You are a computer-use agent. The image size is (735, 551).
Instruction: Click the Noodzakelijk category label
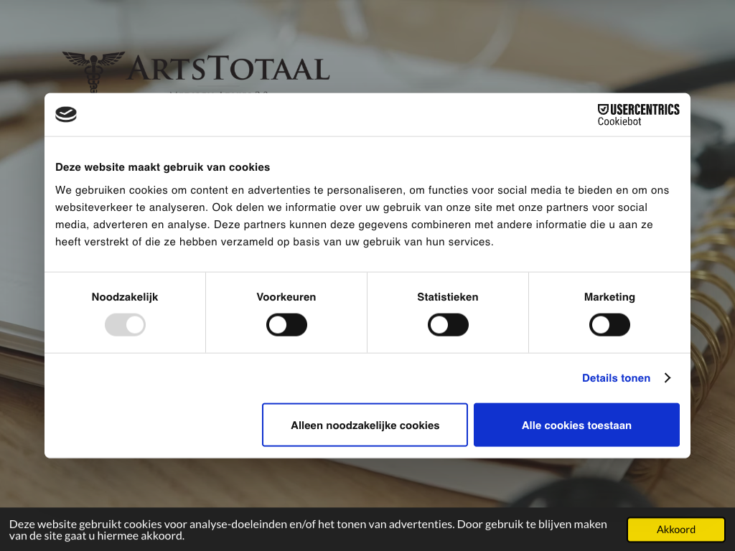125,297
